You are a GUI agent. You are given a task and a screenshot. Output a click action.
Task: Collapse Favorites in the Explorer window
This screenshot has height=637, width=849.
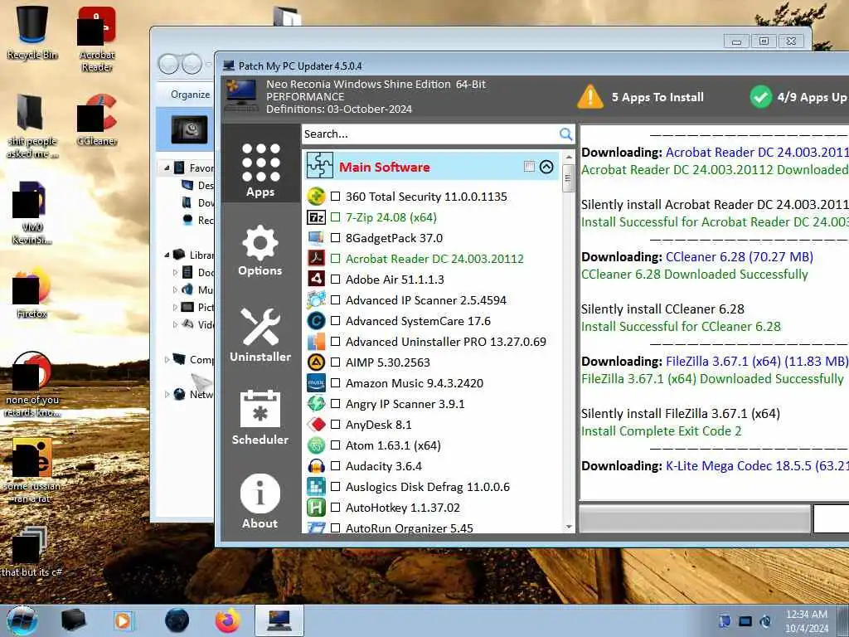coord(167,168)
